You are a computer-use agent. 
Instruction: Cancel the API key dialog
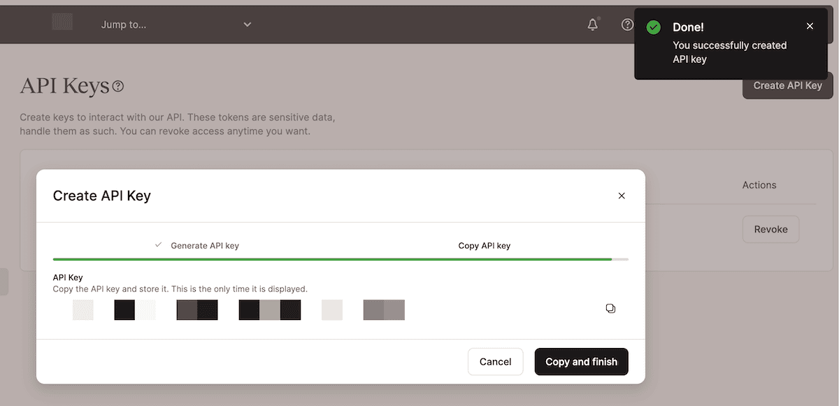pyautogui.click(x=495, y=361)
